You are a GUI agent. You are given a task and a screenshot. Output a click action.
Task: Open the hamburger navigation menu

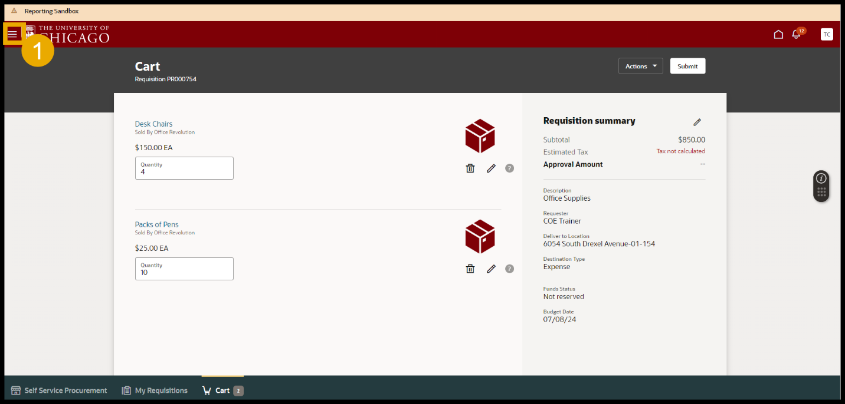pyautogui.click(x=12, y=34)
